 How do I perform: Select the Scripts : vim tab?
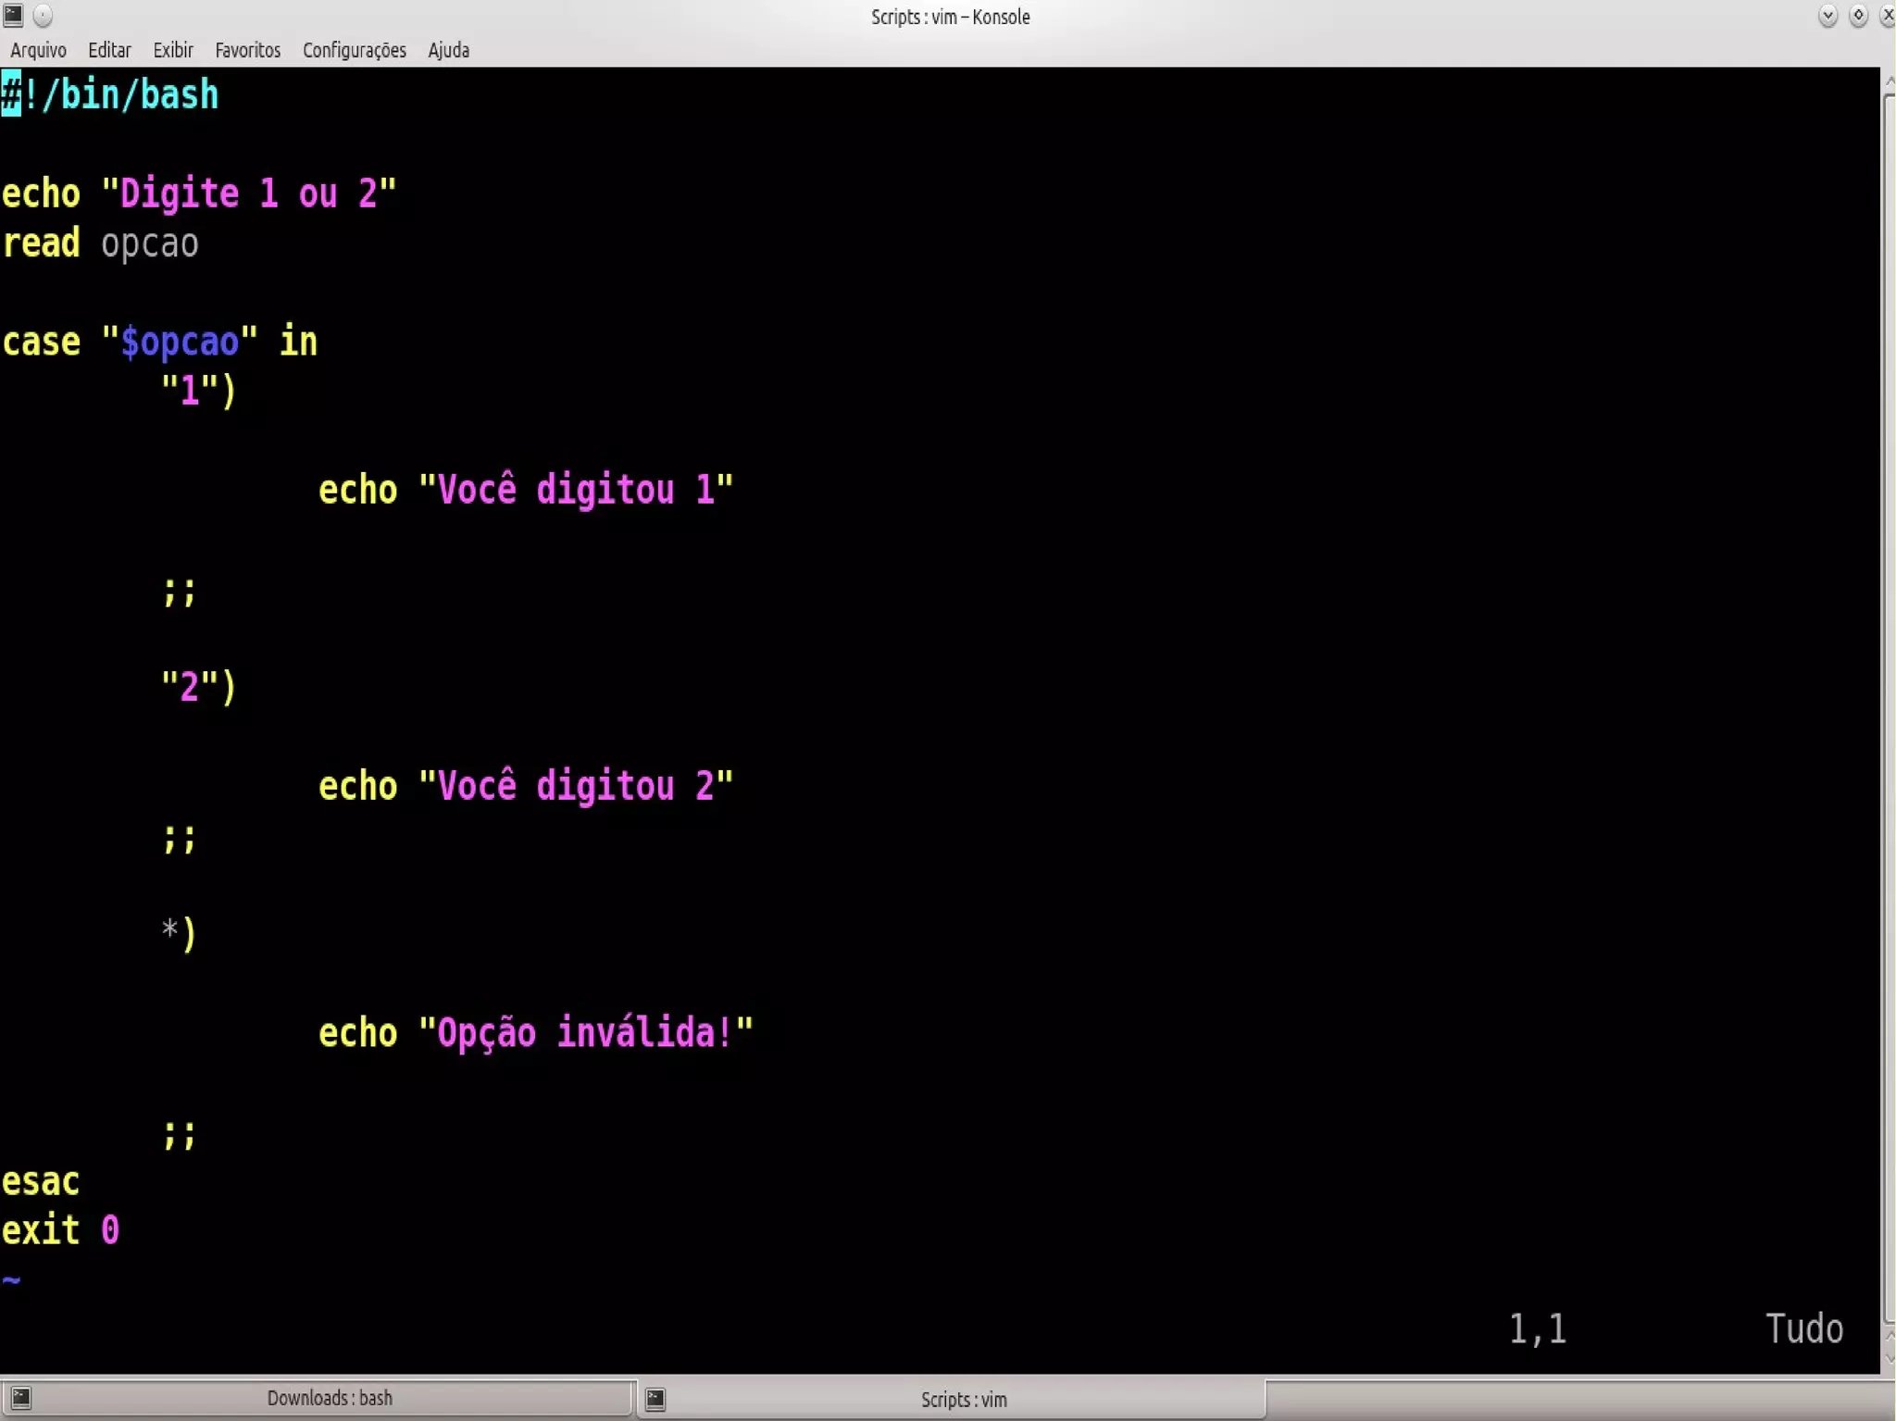tap(963, 1399)
